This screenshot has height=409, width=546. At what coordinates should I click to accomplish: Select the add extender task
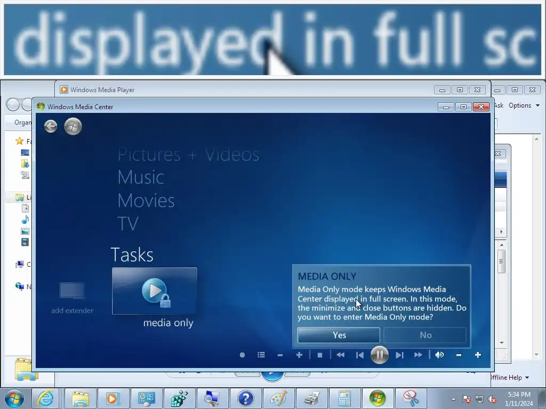(72, 298)
